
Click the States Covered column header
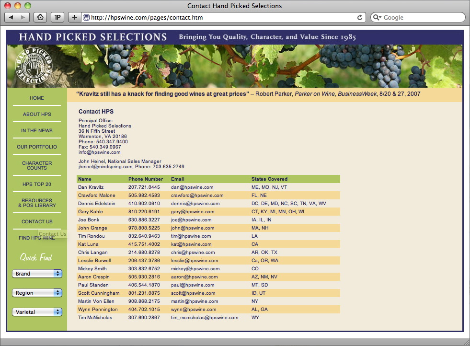(x=269, y=179)
